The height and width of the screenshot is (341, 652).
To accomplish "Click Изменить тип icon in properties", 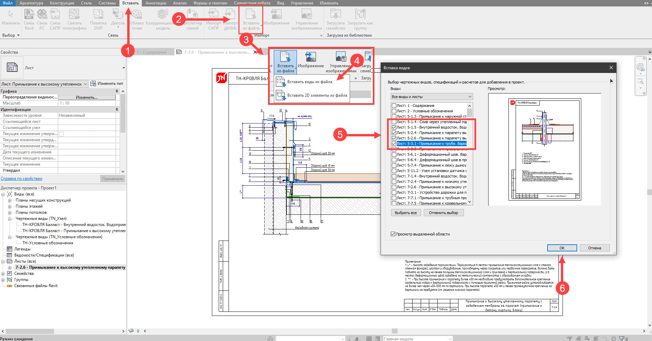I will coord(93,83).
